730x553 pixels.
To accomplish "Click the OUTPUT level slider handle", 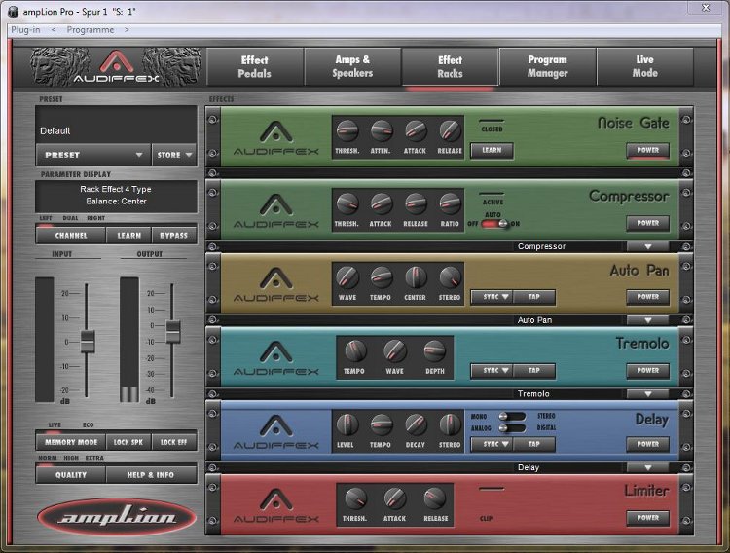I will coord(173,332).
